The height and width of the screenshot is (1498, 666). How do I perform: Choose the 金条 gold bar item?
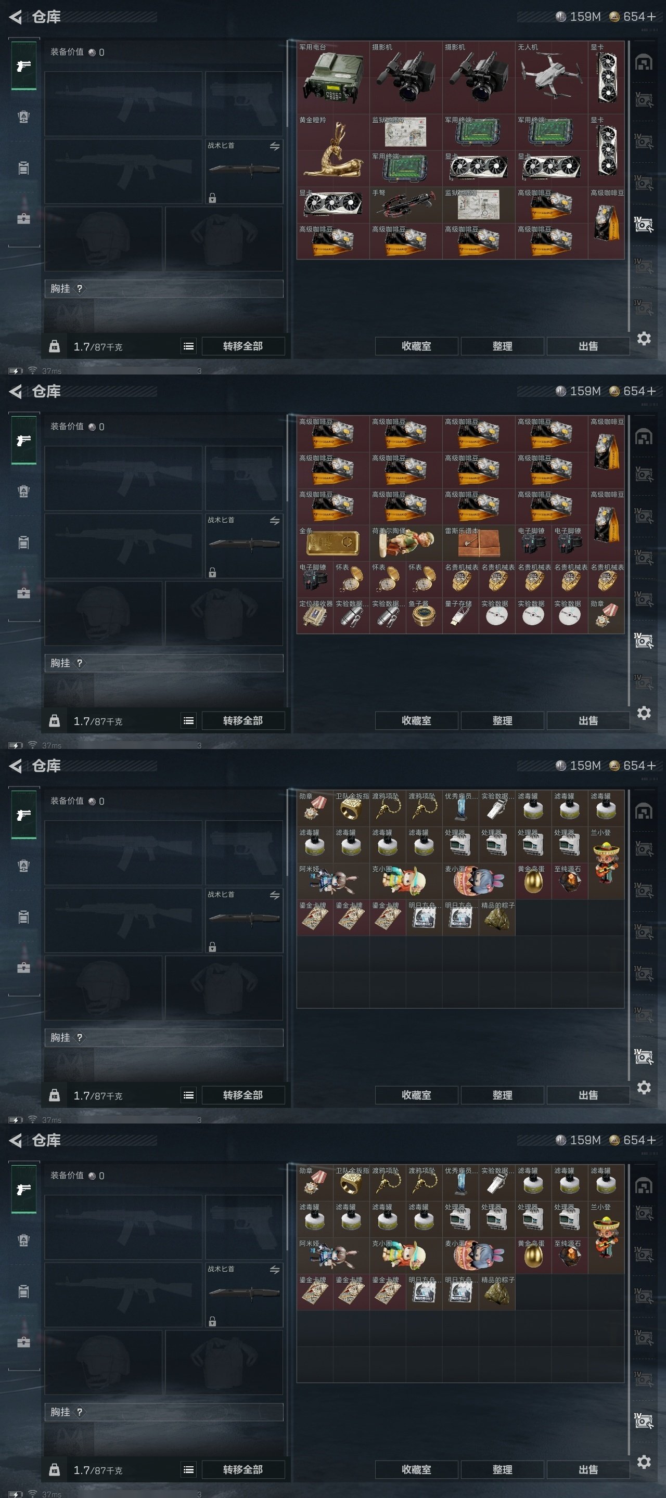332,543
